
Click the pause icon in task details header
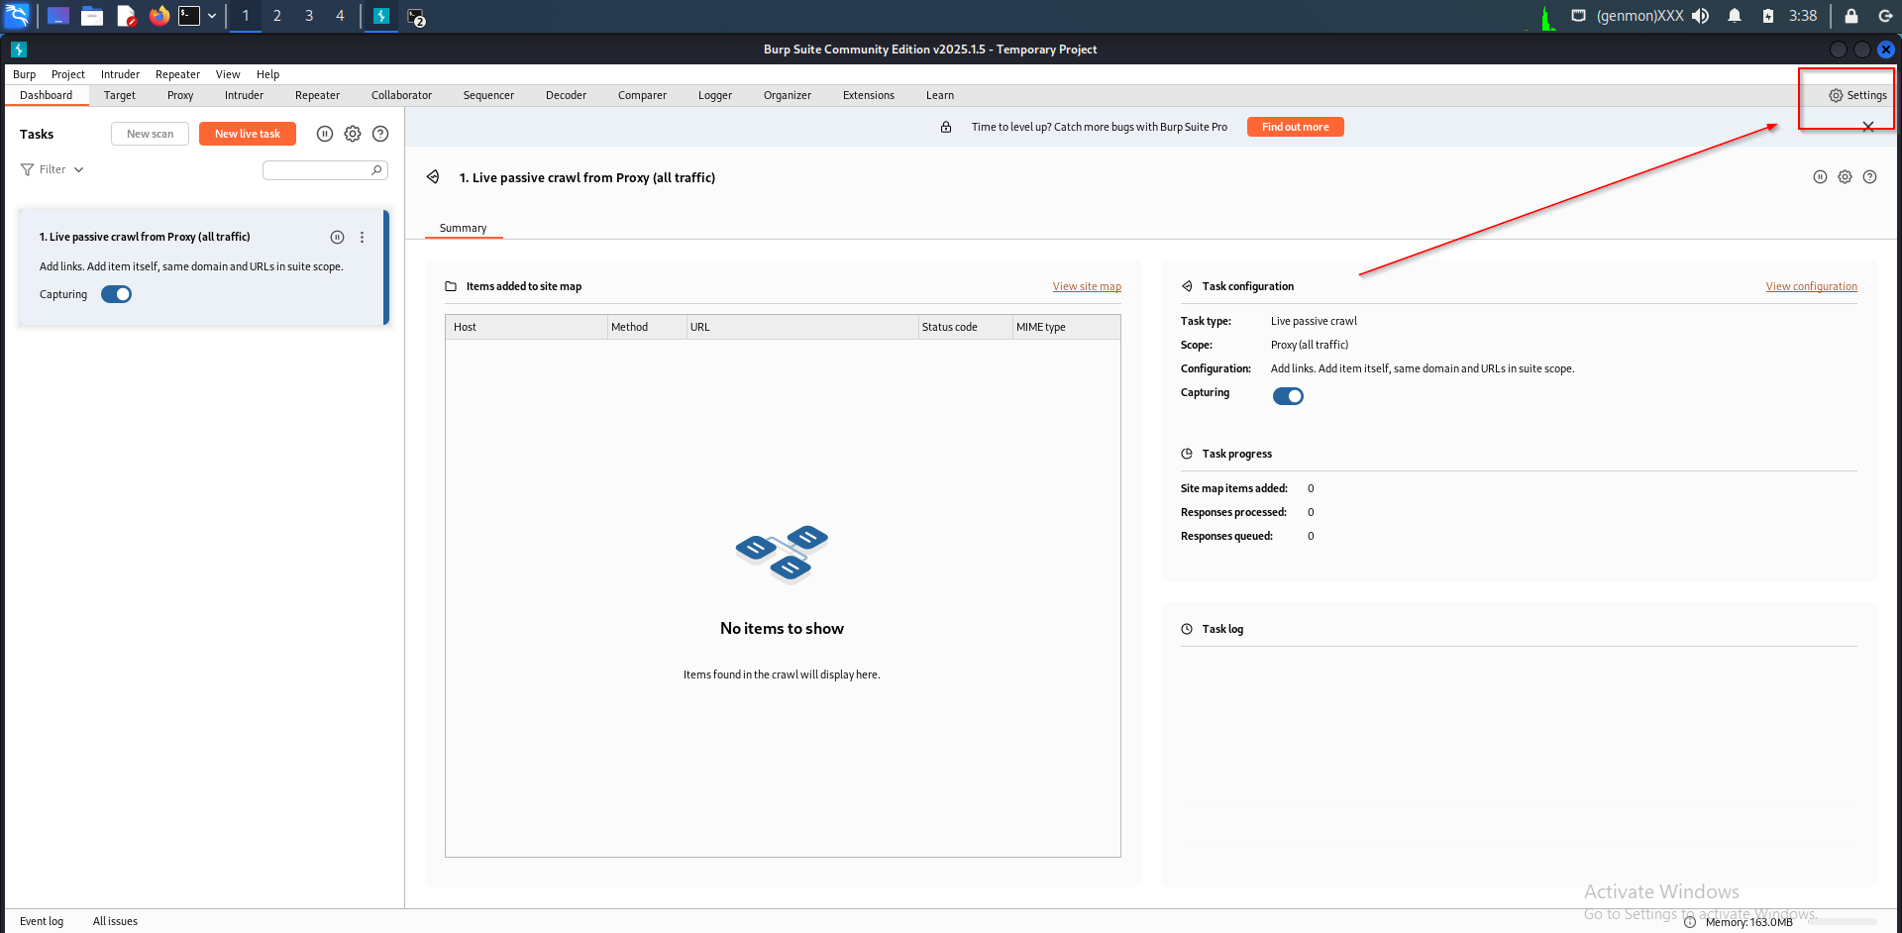(x=1820, y=177)
